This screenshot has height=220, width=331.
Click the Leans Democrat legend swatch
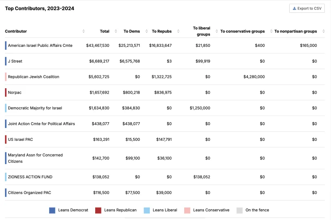point(52,210)
